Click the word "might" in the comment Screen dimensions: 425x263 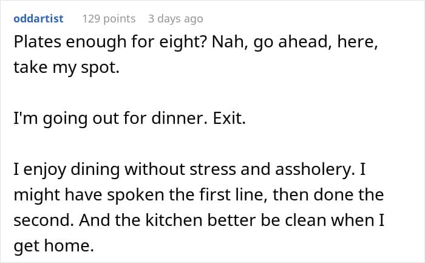36,195
